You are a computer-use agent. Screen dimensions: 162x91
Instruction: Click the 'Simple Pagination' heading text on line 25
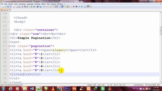coord(34,38)
